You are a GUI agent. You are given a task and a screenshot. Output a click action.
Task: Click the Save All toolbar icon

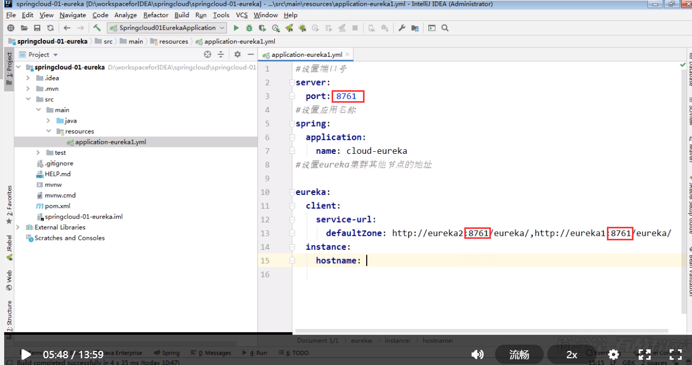[x=37, y=28]
